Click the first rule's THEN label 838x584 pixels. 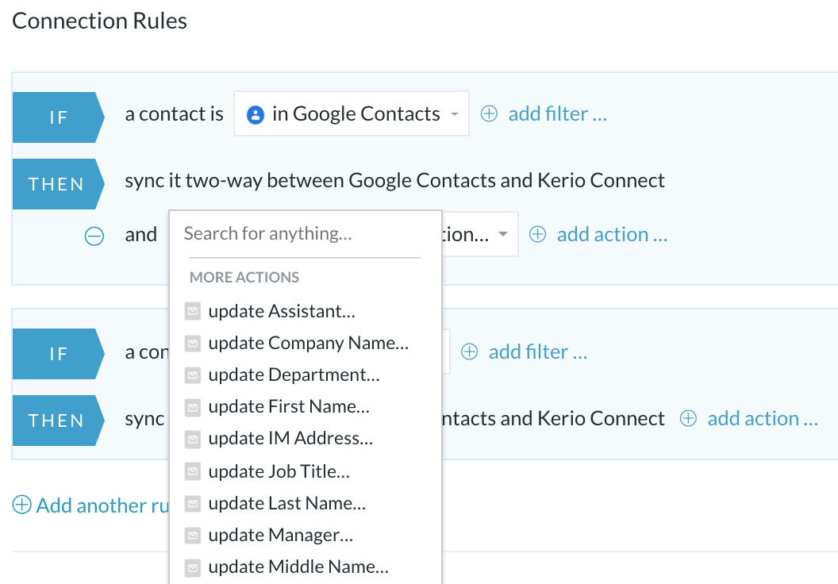(58, 184)
